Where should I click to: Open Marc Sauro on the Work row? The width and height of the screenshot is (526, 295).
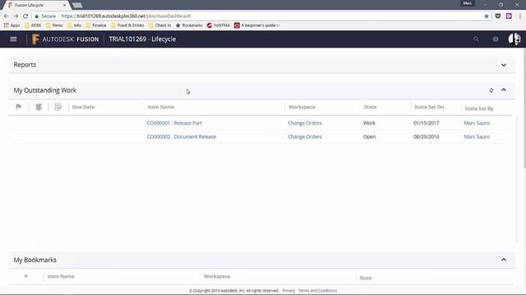(477, 123)
